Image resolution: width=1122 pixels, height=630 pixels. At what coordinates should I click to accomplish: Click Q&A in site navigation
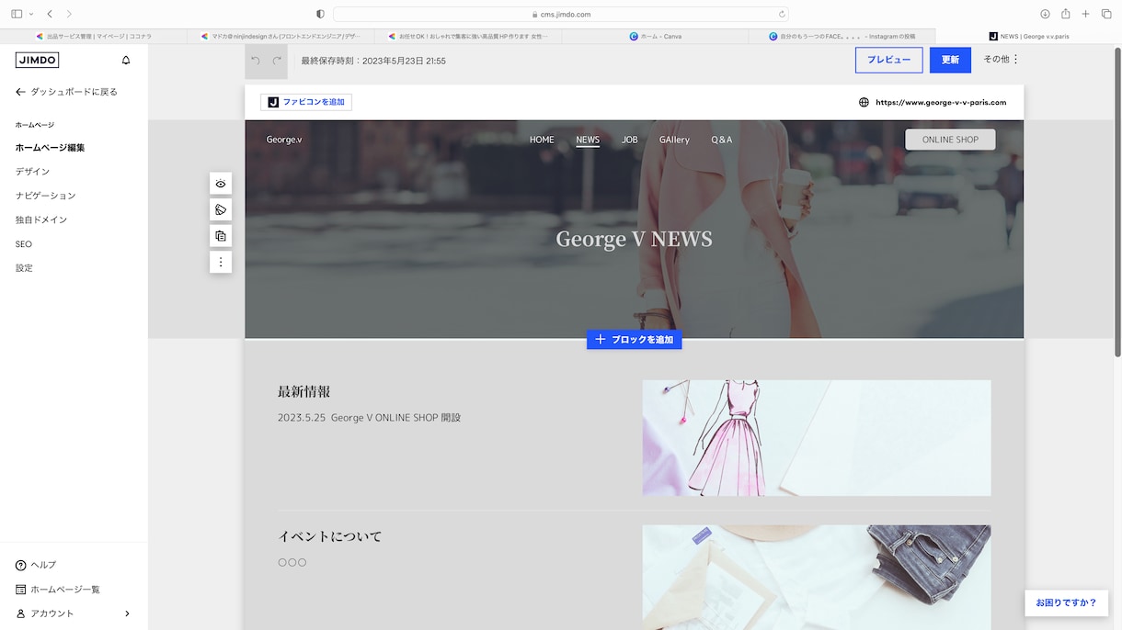pos(722,140)
